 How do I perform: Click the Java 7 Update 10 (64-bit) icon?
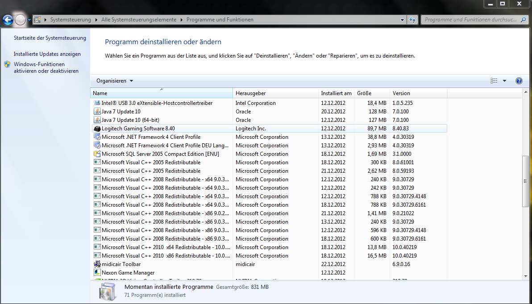tap(97, 120)
